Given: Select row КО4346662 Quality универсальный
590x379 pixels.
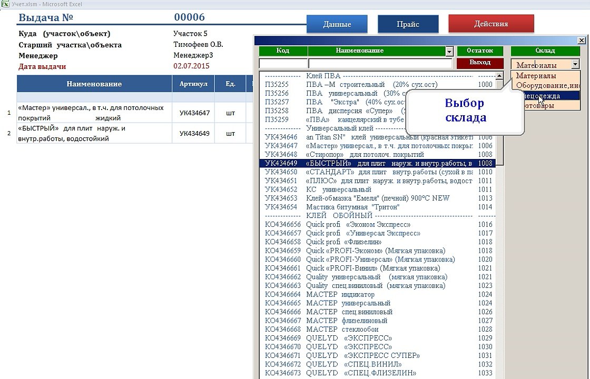Looking at the screenshot, I should coord(378,277).
